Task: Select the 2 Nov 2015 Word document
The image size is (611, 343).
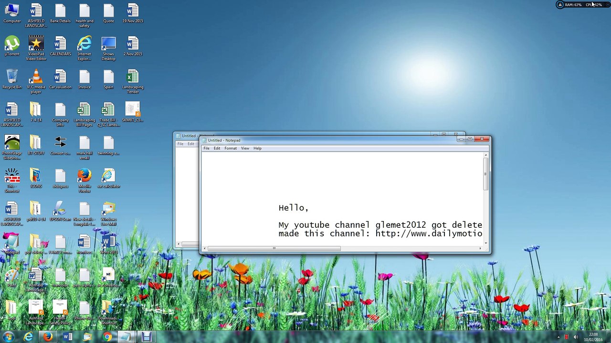Action: [x=133, y=46]
